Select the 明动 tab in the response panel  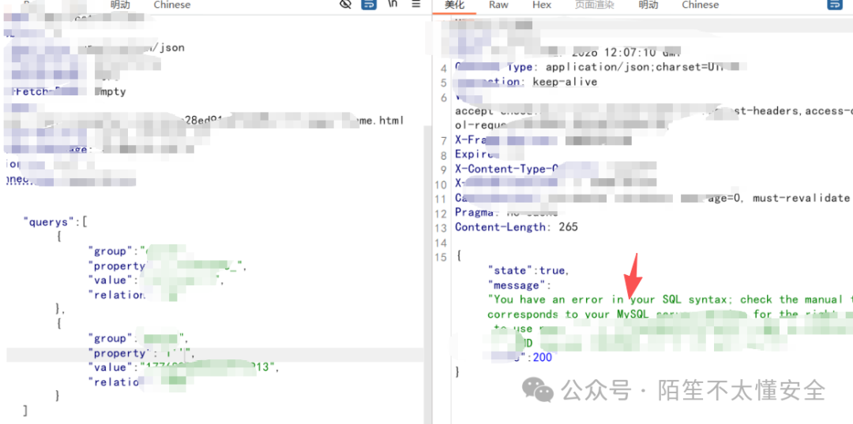(648, 5)
